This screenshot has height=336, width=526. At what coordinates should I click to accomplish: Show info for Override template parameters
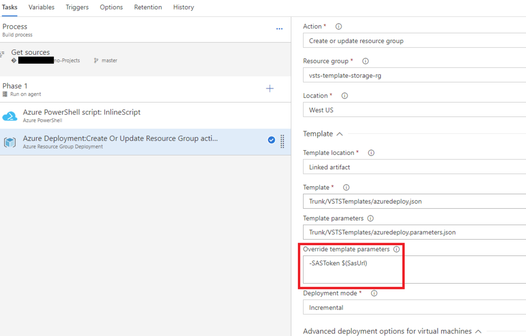pos(397,249)
